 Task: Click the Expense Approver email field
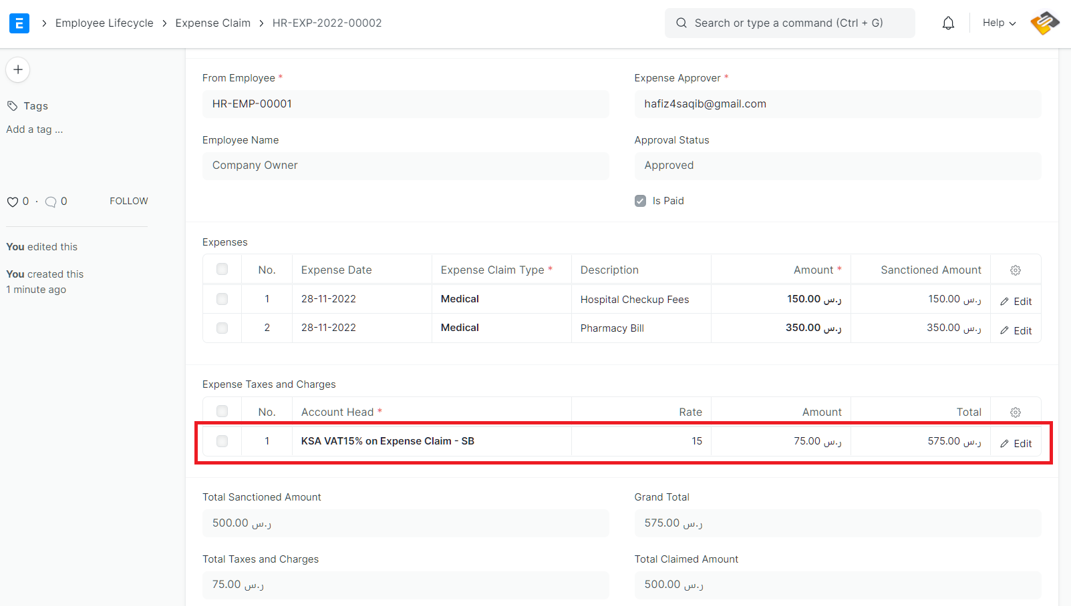[x=838, y=104]
